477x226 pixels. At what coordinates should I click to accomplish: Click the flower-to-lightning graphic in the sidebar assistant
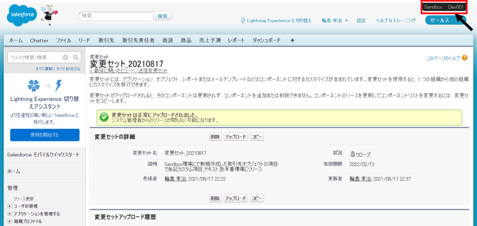pos(45,85)
